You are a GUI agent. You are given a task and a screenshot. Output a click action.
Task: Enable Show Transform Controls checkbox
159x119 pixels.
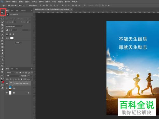[x=27, y=5]
